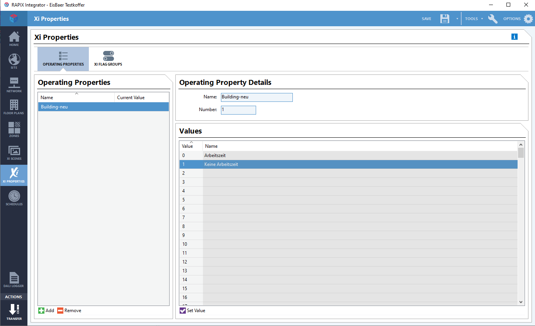Open the Home section in sidebar
Viewport: 535px width, 326px height.
[x=14, y=39]
